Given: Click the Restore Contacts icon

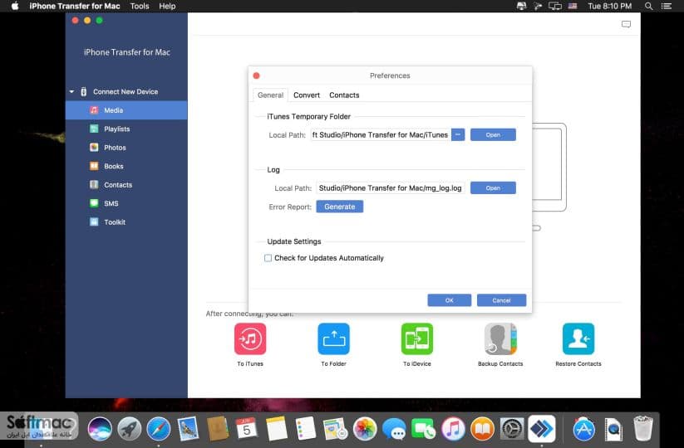Looking at the screenshot, I should point(578,338).
